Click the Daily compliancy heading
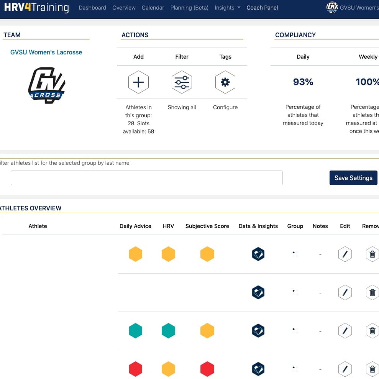This screenshot has width=379, height=379. (x=303, y=57)
